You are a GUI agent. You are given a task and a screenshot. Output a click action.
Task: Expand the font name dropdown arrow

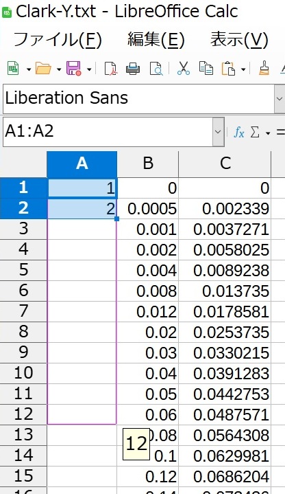(280, 99)
